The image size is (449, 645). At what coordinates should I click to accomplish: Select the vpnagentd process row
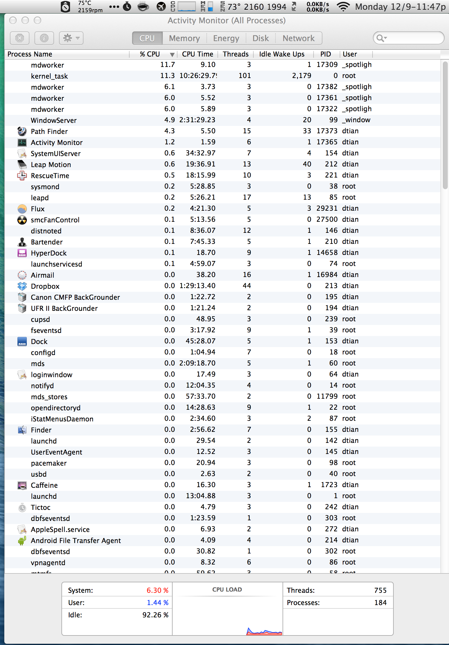coord(223,563)
